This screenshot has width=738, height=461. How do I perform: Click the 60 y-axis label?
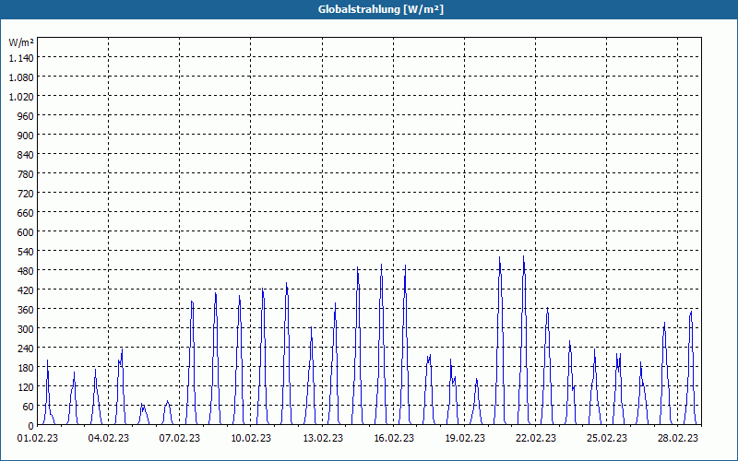(29, 407)
